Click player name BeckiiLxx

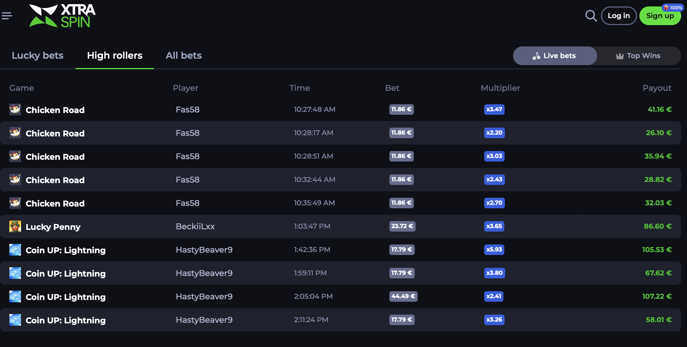click(195, 226)
